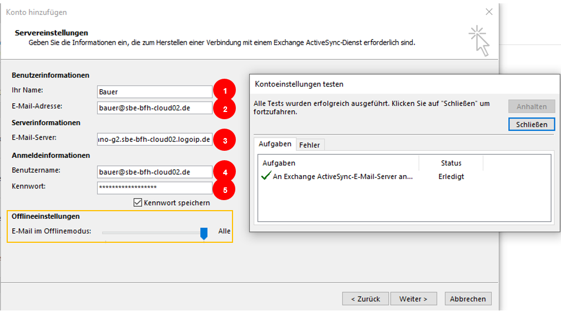Image resolution: width=561 pixels, height=311 pixels.
Task: Click the Kennwort password field
Action: click(155, 188)
